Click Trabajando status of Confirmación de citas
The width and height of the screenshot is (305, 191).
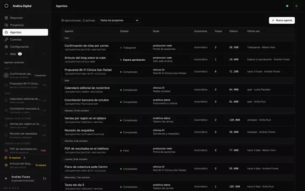[128, 48]
